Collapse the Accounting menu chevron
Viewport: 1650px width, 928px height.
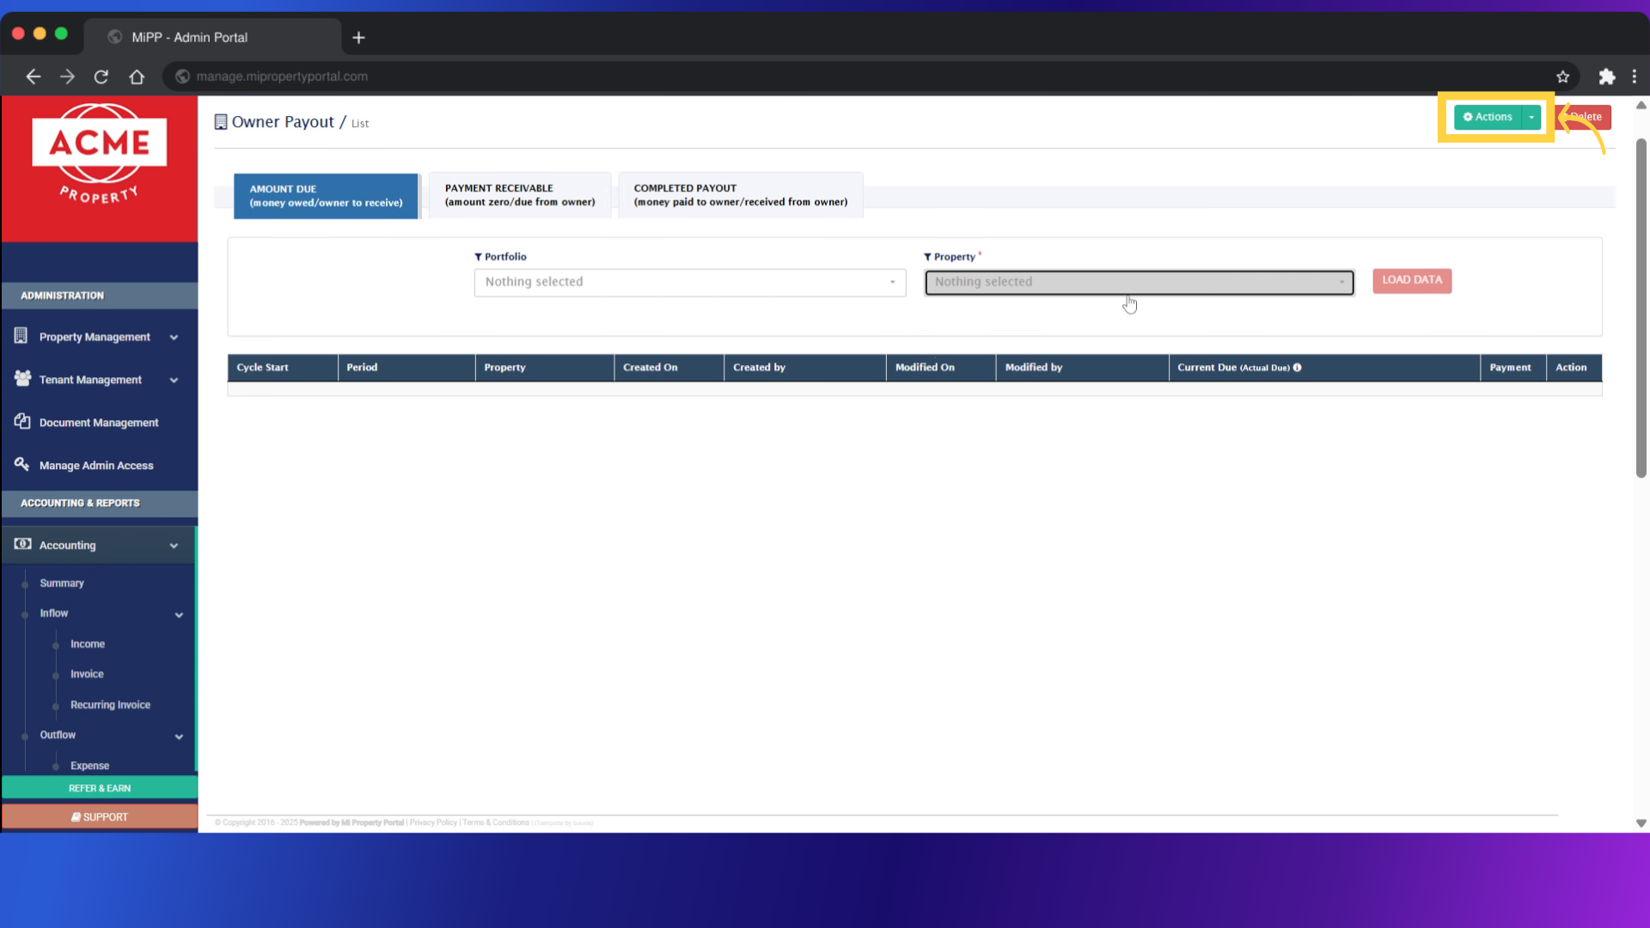coord(174,546)
